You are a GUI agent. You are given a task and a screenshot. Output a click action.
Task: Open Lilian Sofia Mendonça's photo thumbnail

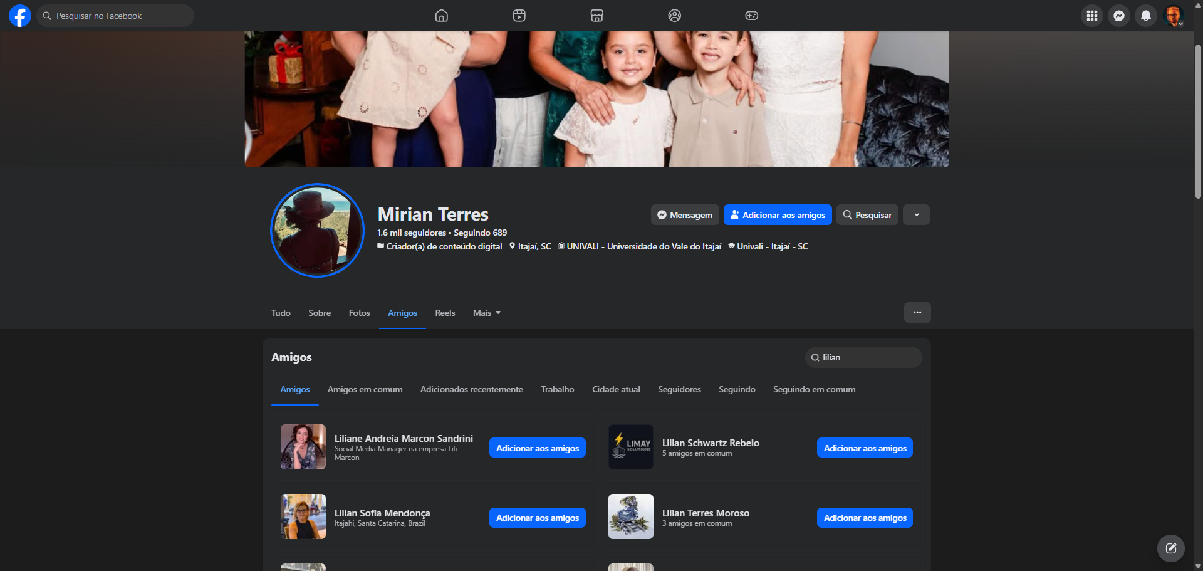coord(303,516)
